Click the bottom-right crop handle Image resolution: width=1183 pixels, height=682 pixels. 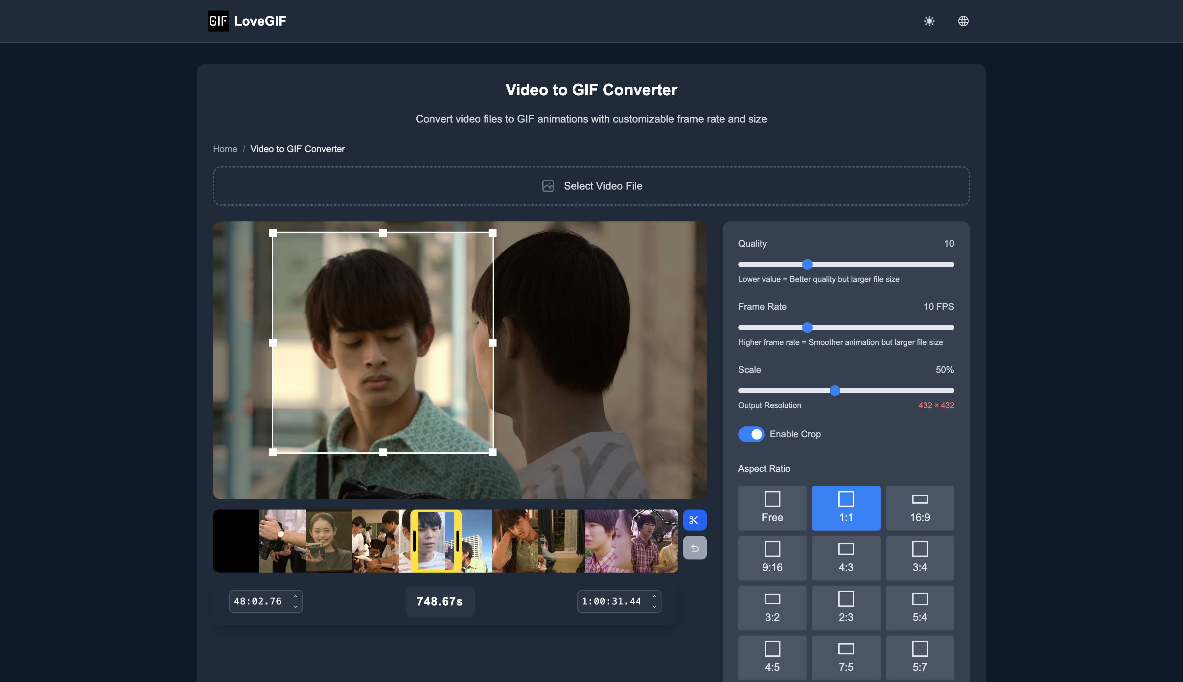[x=492, y=452]
